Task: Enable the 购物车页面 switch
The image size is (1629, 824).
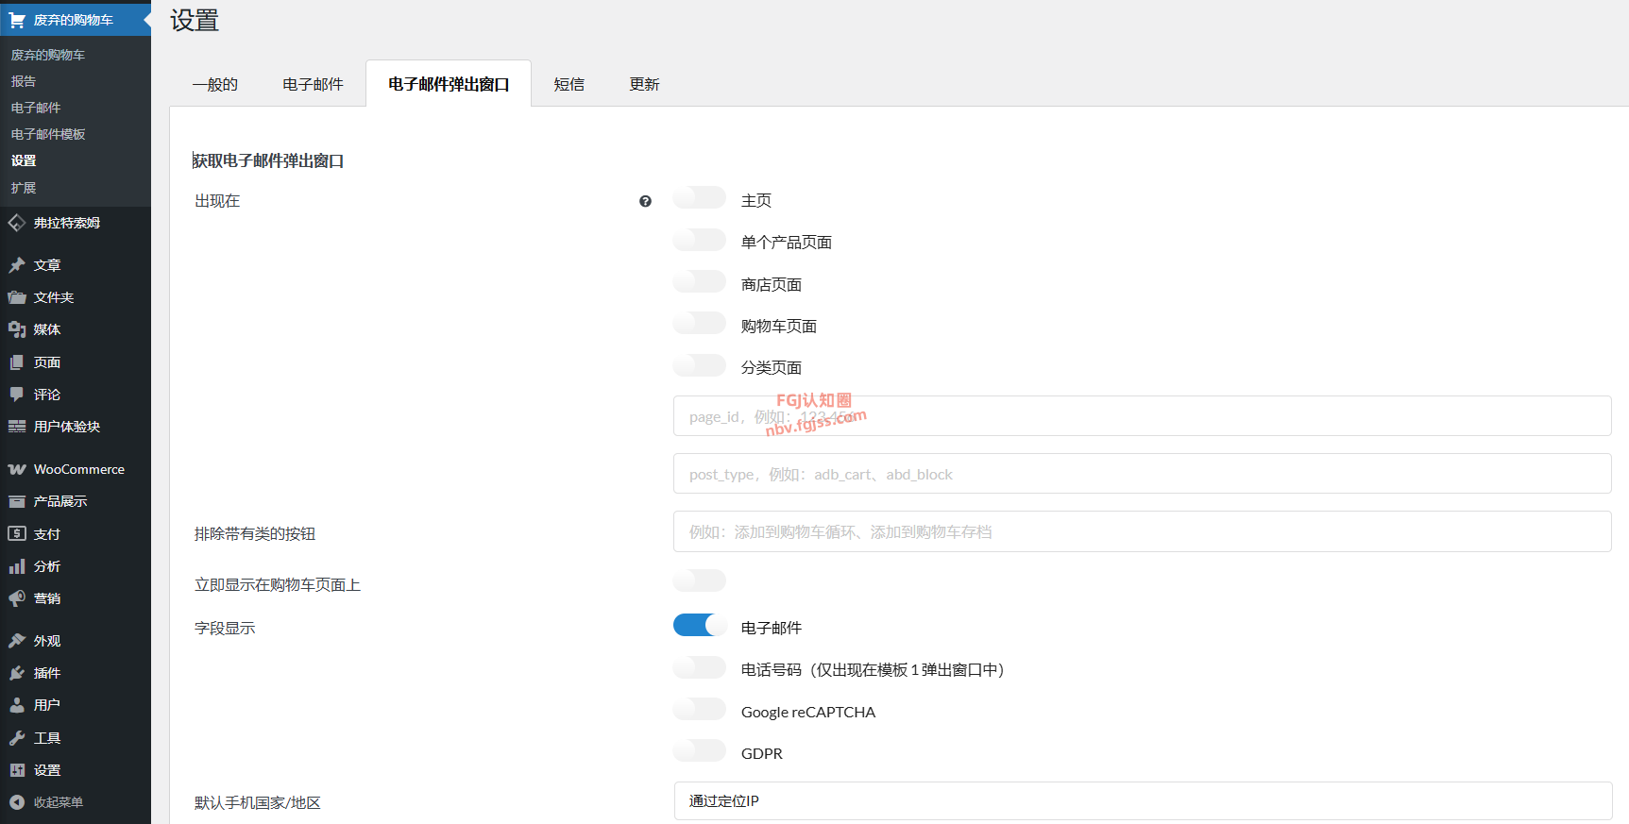Action: pos(700,324)
